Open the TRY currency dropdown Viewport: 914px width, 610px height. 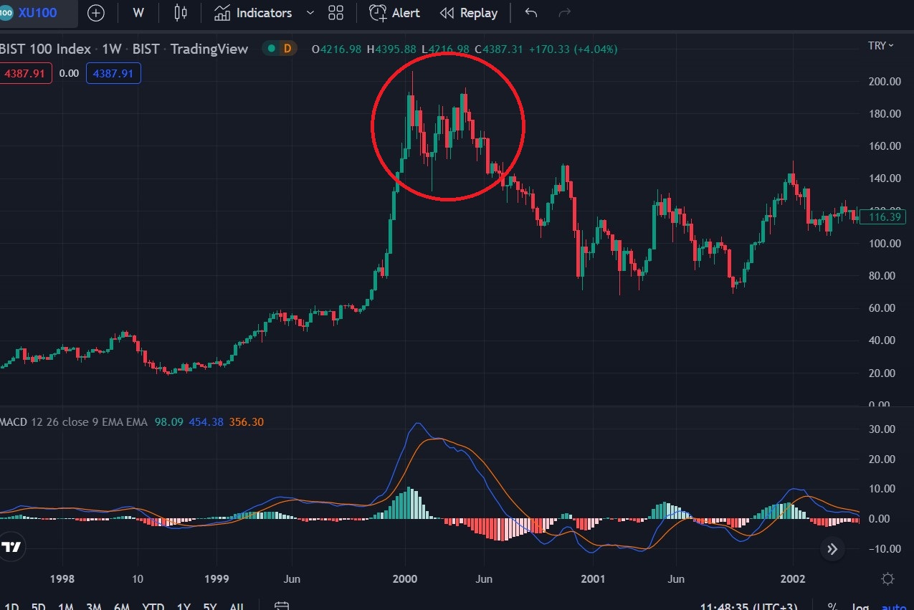[881, 45]
